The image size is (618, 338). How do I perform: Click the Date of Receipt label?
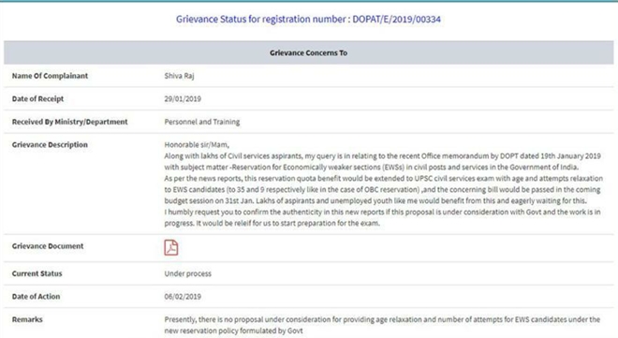(37, 99)
